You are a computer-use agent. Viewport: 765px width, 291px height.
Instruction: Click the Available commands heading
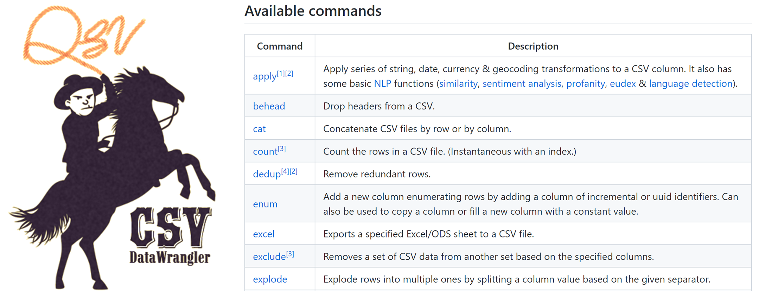click(313, 11)
